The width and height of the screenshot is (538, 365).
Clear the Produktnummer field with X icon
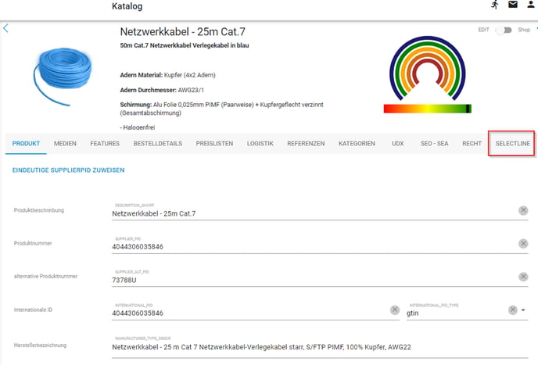click(523, 244)
